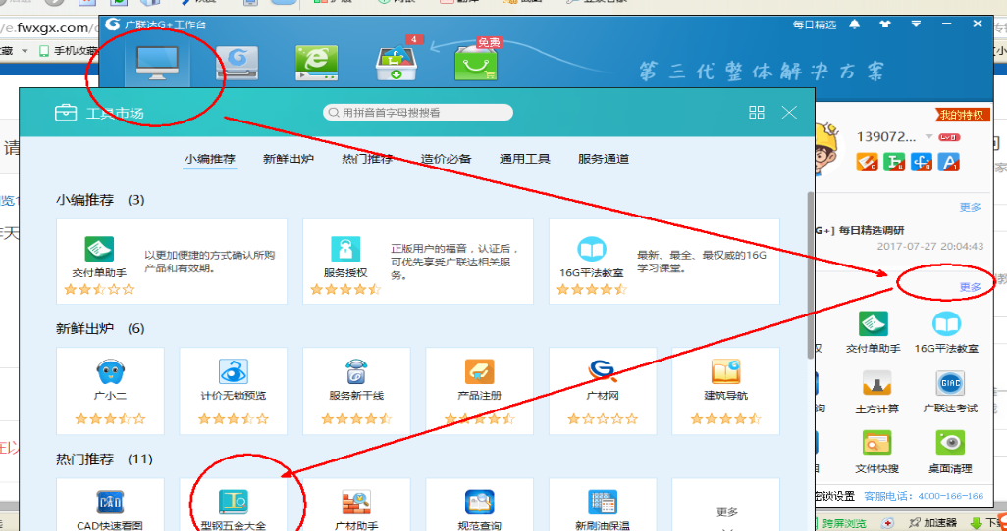Open the 广材助手 tool
The height and width of the screenshot is (531, 1007).
click(x=356, y=505)
